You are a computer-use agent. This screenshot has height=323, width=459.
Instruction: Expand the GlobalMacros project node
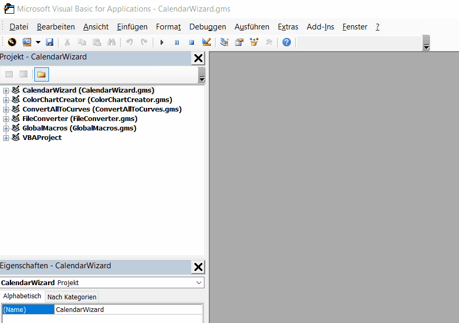[6, 128]
